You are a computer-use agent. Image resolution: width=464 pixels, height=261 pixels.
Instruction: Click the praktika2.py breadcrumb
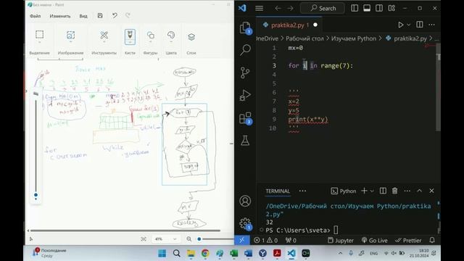point(410,38)
